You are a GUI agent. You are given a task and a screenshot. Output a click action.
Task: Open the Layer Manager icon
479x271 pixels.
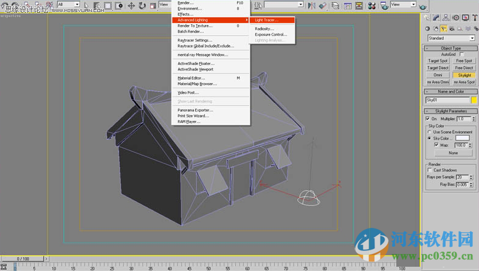click(x=336, y=5)
